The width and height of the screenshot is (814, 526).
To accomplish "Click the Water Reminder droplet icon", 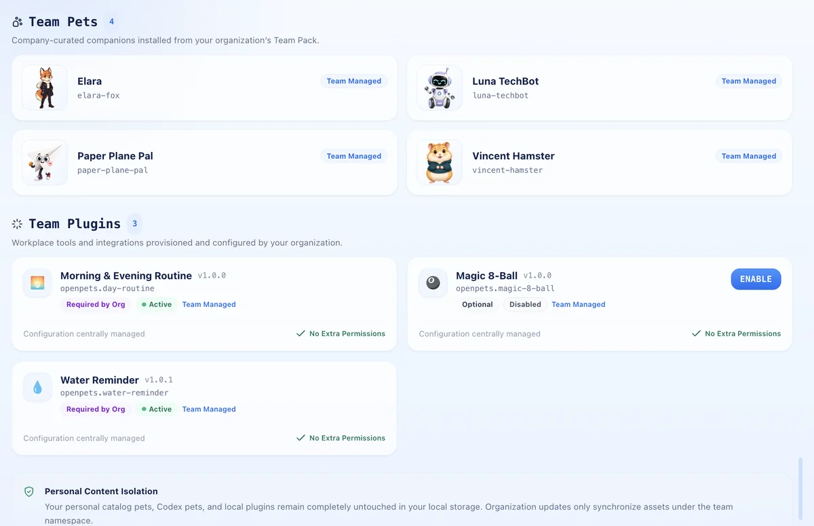I will pyautogui.click(x=37, y=388).
